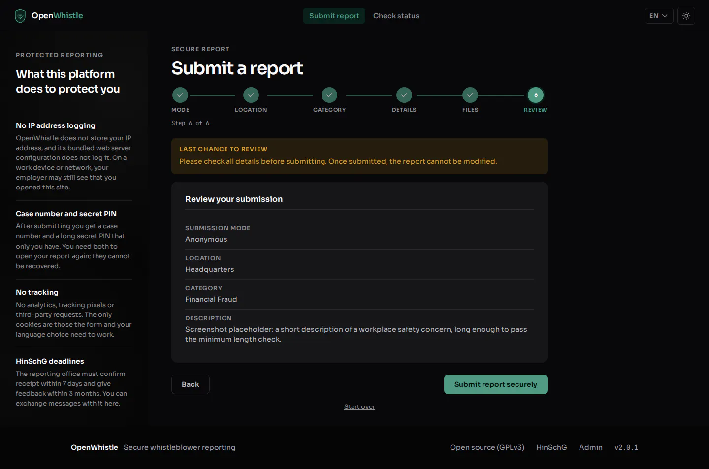
Task: Click the Mode step checkmark circle
Action: click(x=180, y=95)
